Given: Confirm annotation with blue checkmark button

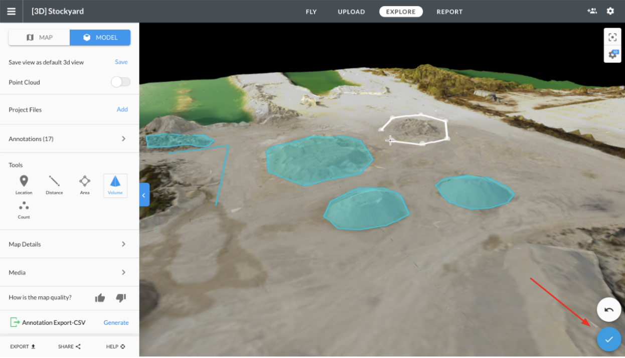Looking at the screenshot, I should 609,339.
